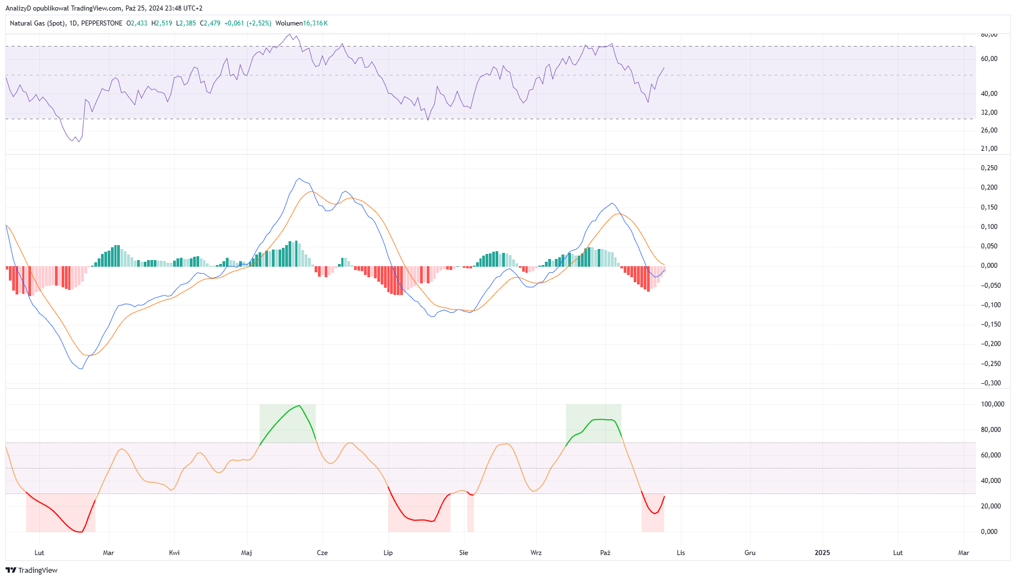This screenshot has height=580, width=1016.
Task: Click the 60,00 RSI scale label
Action: click(989, 59)
